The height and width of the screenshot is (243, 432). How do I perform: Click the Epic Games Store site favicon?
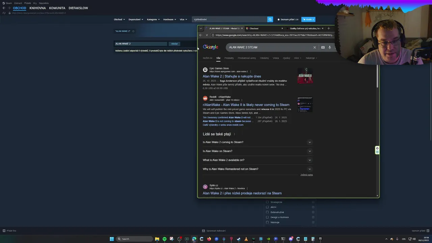pyautogui.click(x=205, y=70)
